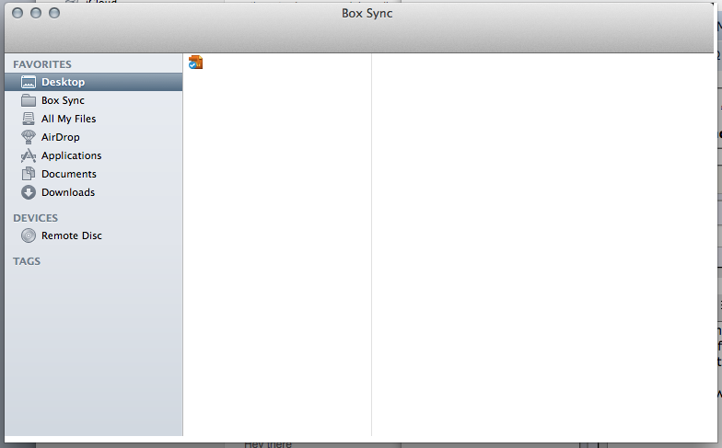Screen dimensions: 722x448
Task: Click the Remote Disc disc icon
Action: (28, 235)
